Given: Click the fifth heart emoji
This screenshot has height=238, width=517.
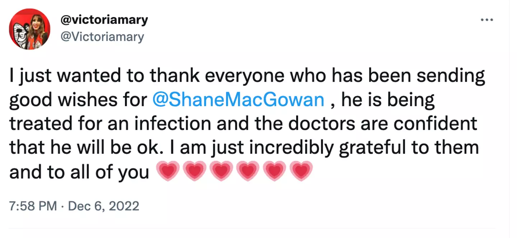Looking at the screenshot, I should (x=274, y=172).
